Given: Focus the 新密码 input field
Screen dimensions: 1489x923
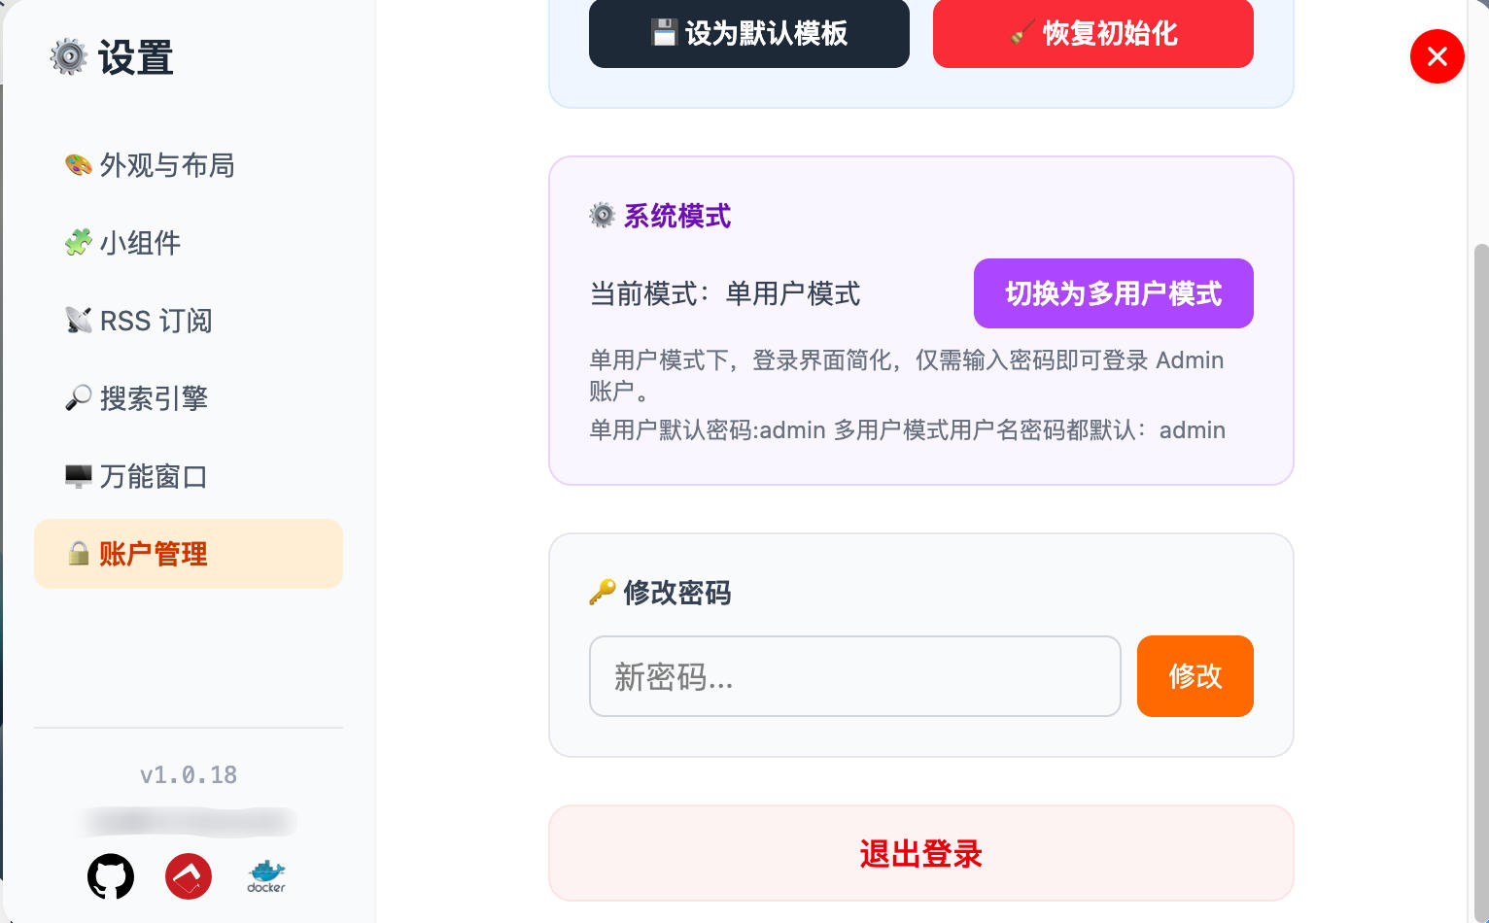Looking at the screenshot, I should [x=854, y=676].
